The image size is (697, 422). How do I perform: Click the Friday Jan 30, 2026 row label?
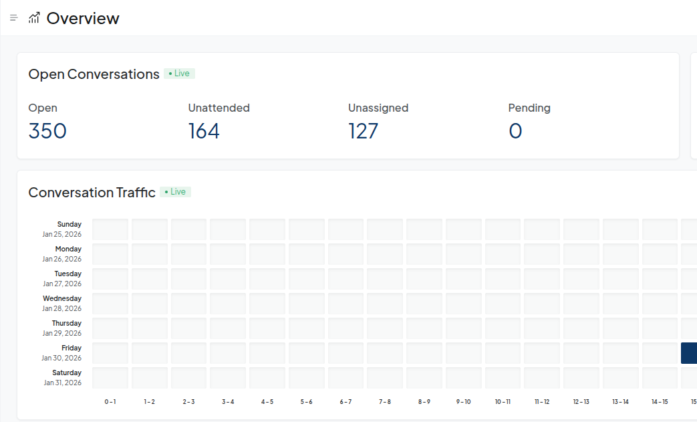(x=61, y=353)
